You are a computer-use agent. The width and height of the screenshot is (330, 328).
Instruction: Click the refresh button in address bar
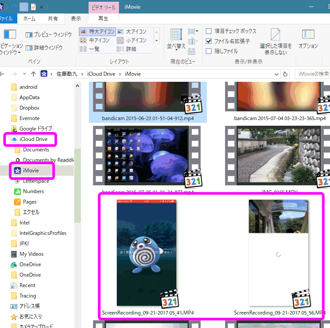tap(285, 74)
